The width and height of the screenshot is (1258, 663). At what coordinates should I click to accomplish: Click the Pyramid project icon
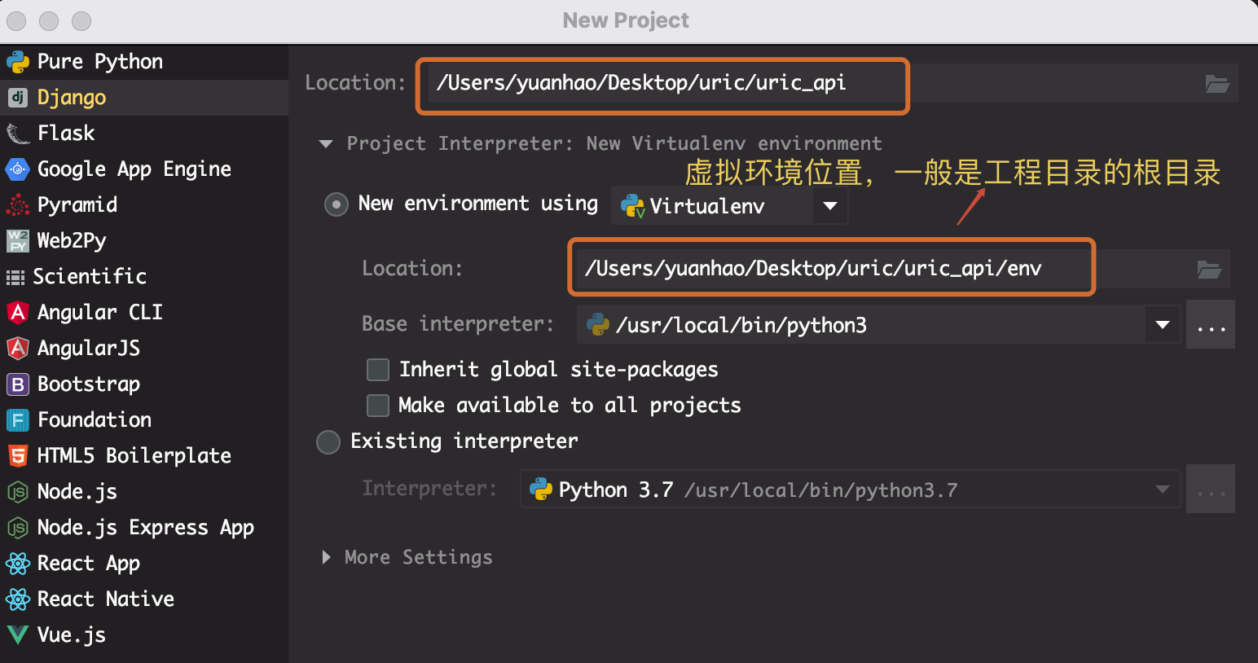pos(18,205)
